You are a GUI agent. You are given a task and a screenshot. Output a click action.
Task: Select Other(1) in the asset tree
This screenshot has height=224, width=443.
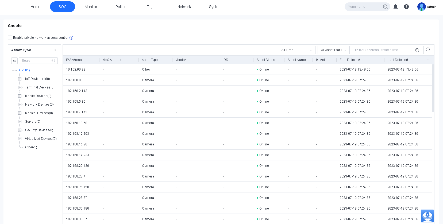pos(31,147)
